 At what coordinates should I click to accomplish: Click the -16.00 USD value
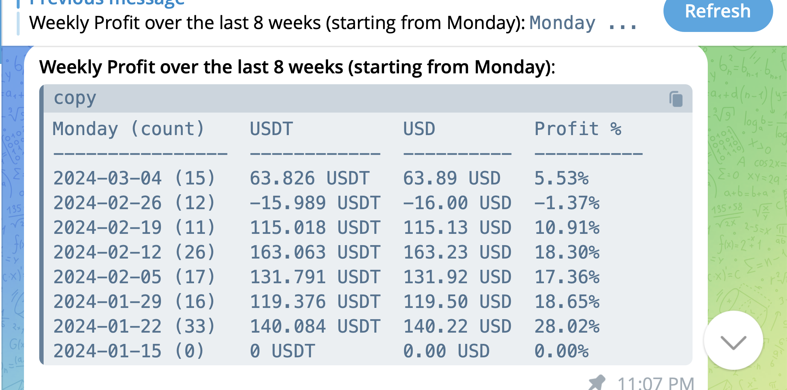pos(457,203)
